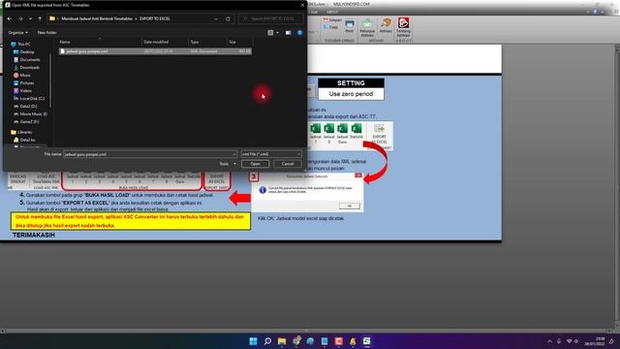Click the New folder button
The width and height of the screenshot is (620, 349).
point(47,32)
